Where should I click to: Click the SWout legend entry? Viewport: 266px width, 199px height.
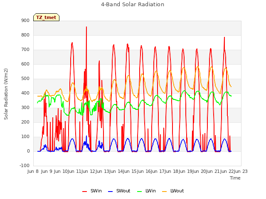119,191
